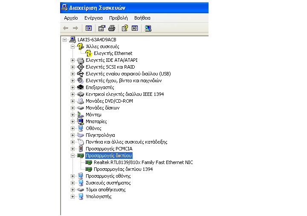Viewport: 307px width, 216px height.
Task: Expand Μονάδες DVD/CD-ROM
Action: pyautogui.click(x=72, y=101)
